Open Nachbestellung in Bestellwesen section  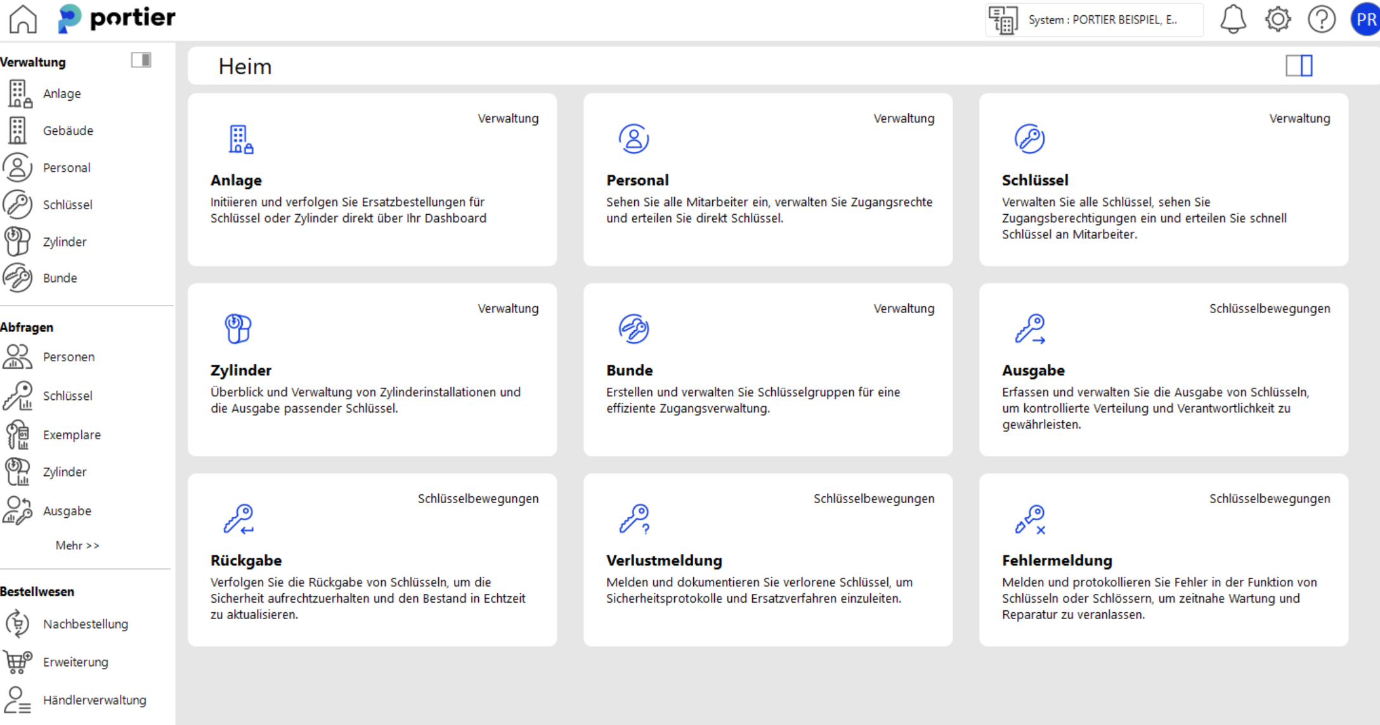point(85,624)
